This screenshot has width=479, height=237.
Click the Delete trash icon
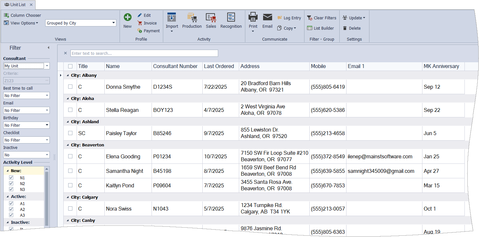pos(345,28)
